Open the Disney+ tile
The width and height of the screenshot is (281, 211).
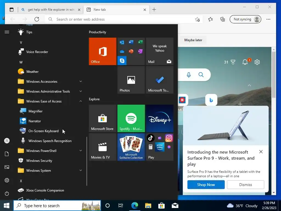(x=160, y=118)
